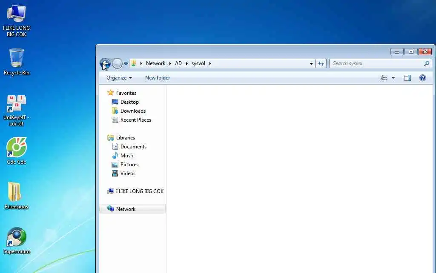436x273 pixels.
Task: Change your view using the view icon
Action: (x=384, y=78)
